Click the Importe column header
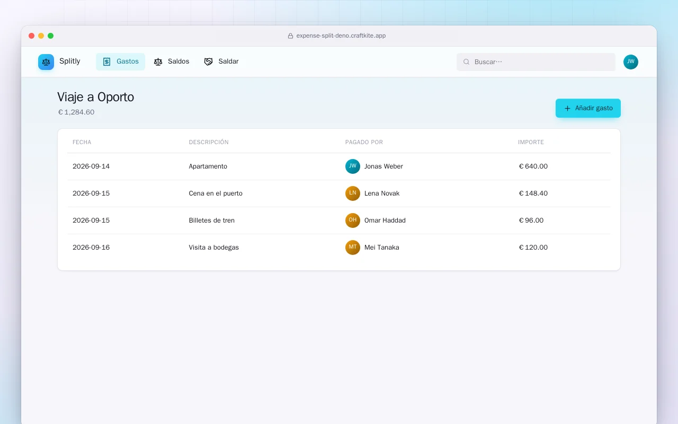This screenshot has width=678, height=424. 531,143
